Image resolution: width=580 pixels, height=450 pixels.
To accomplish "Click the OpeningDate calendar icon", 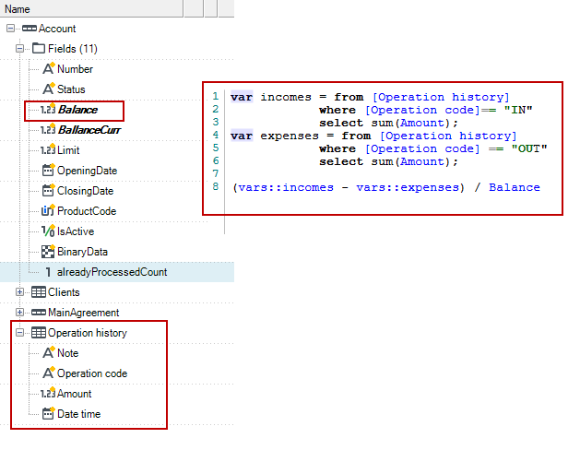I will [x=48, y=170].
